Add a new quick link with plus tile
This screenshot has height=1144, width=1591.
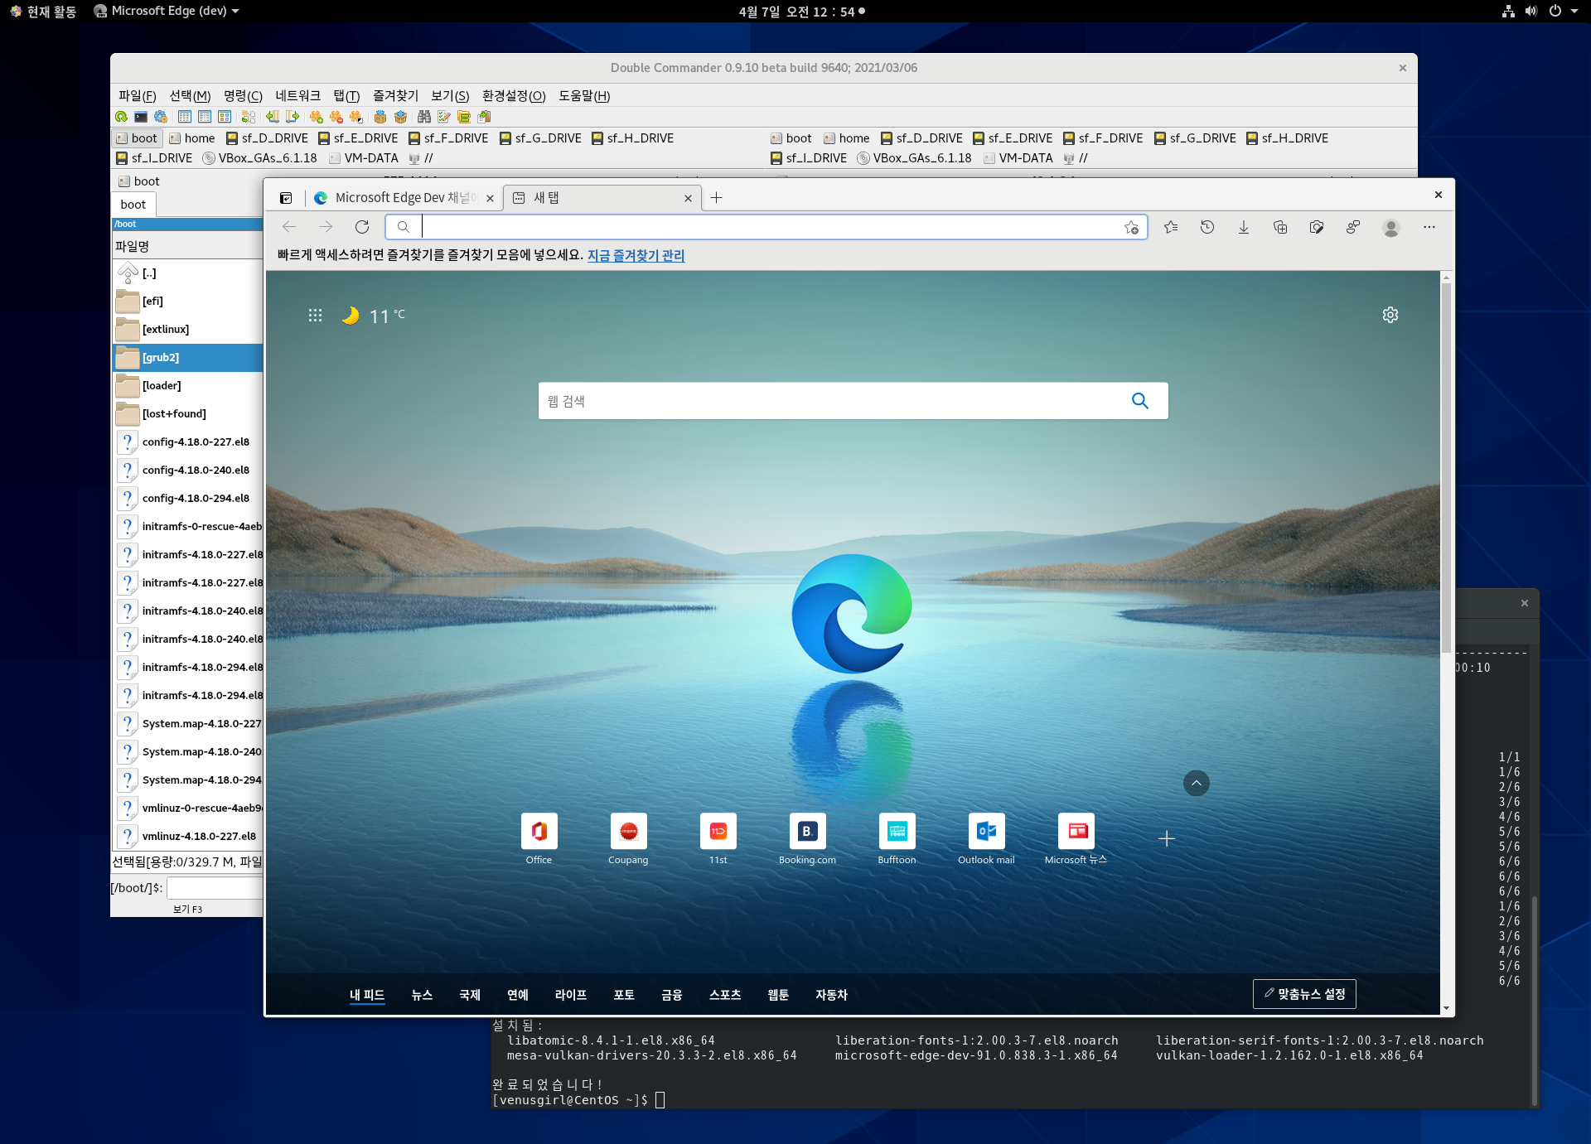(1166, 839)
